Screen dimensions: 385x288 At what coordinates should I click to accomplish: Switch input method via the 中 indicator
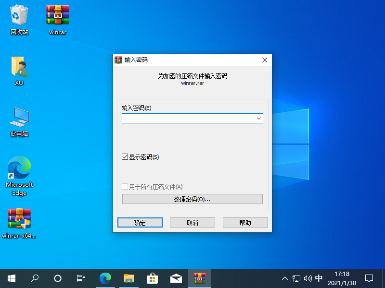[x=319, y=278]
